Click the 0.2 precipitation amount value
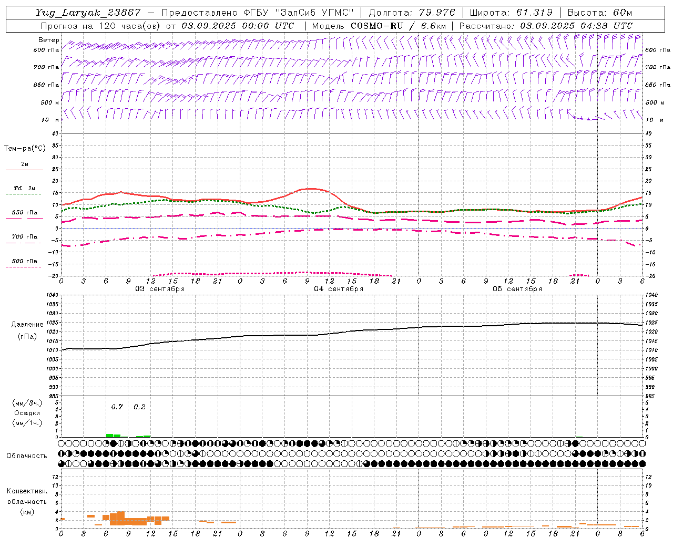The width and height of the screenshot is (673, 538). [x=139, y=407]
